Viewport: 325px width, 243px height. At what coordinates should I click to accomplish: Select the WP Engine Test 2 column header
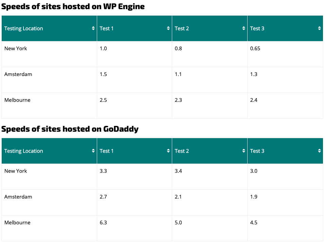click(210, 29)
